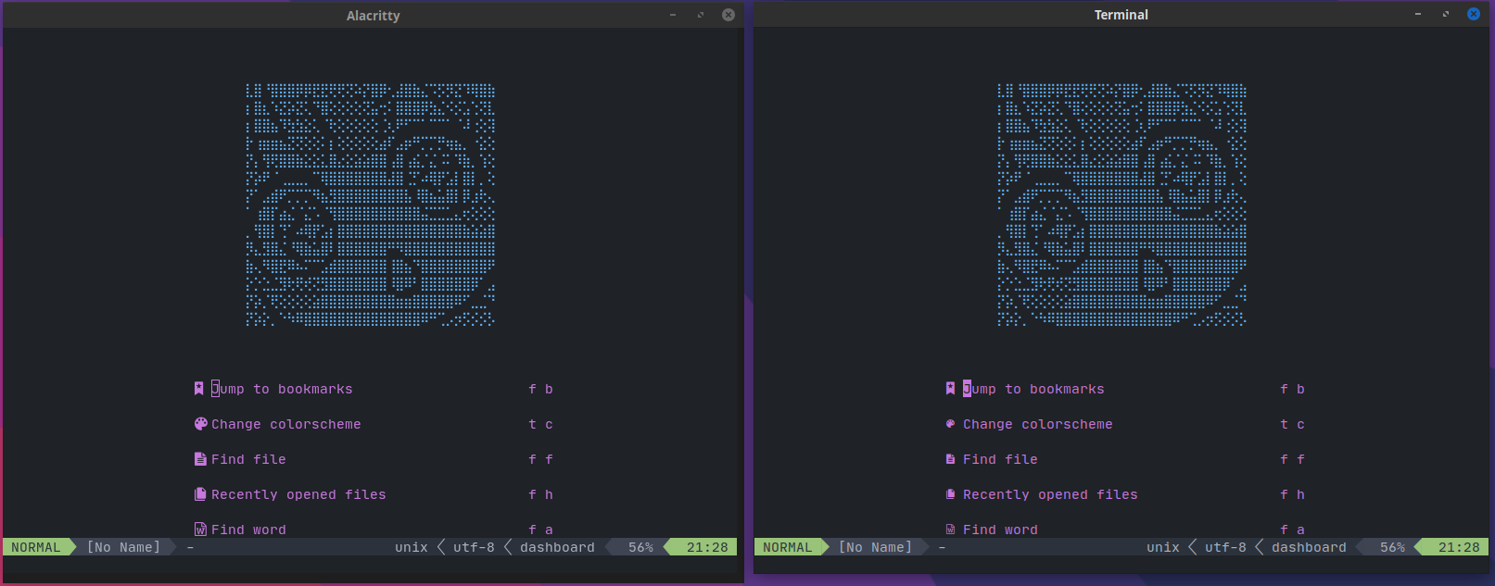Viewport: 1495px width, 586px height.
Task: Select 'Recently opened files' in Terminal
Action: coord(1050,494)
